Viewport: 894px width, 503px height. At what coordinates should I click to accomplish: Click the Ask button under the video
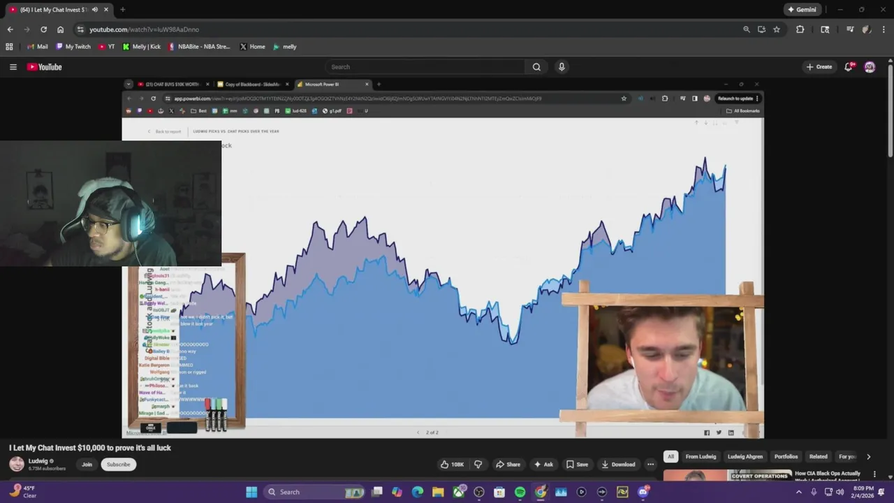point(543,464)
